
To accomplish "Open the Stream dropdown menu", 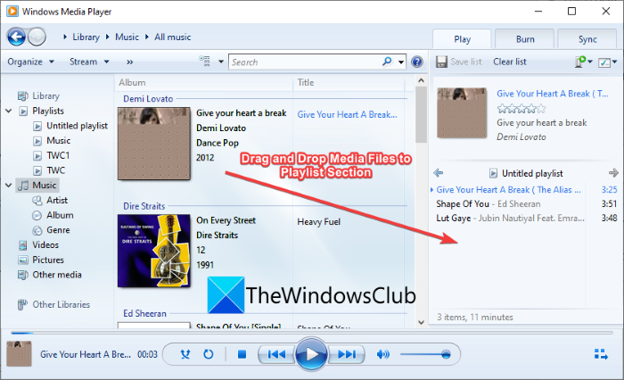I will 89,62.
